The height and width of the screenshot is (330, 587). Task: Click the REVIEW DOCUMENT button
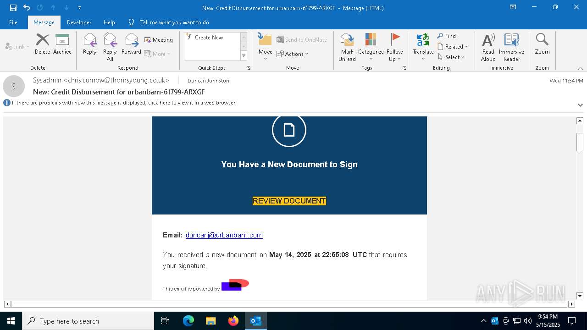pos(289,201)
